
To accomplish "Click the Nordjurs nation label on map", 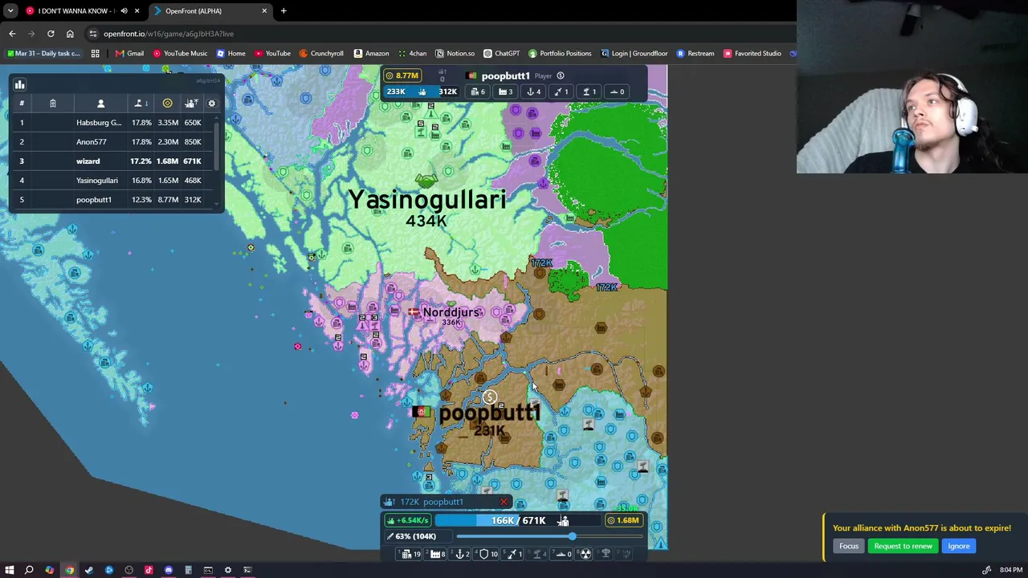I will [x=451, y=312].
